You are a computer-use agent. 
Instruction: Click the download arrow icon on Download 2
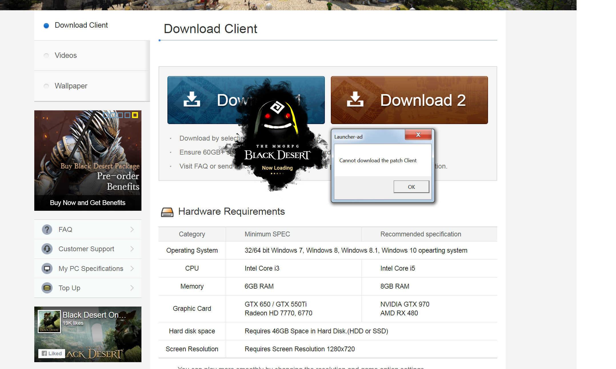pos(355,99)
